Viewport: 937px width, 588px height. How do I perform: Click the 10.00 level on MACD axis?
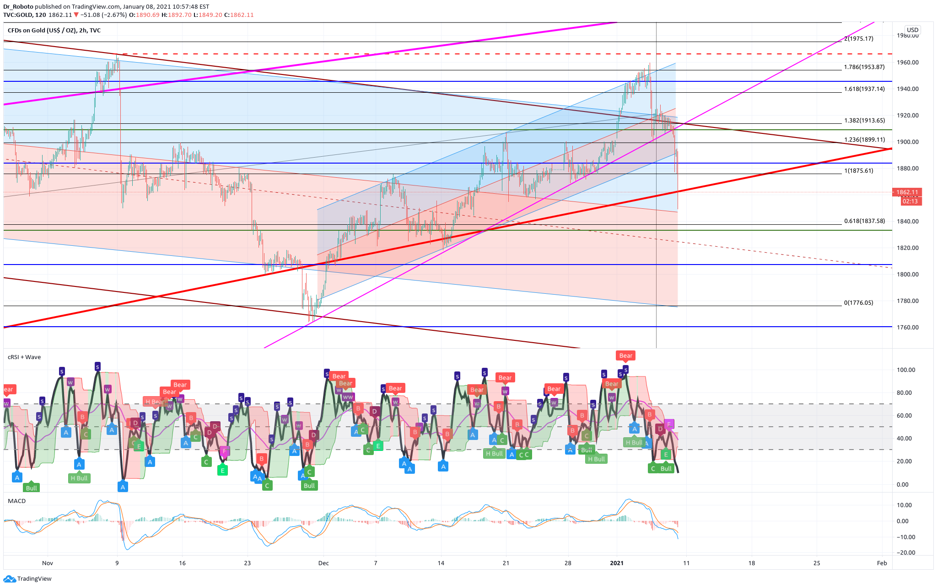[x=904, y=505]
